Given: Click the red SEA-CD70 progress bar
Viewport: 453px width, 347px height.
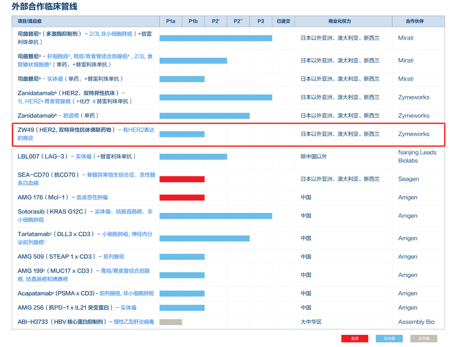Looking at the screenshot, I should pos(182,179).
